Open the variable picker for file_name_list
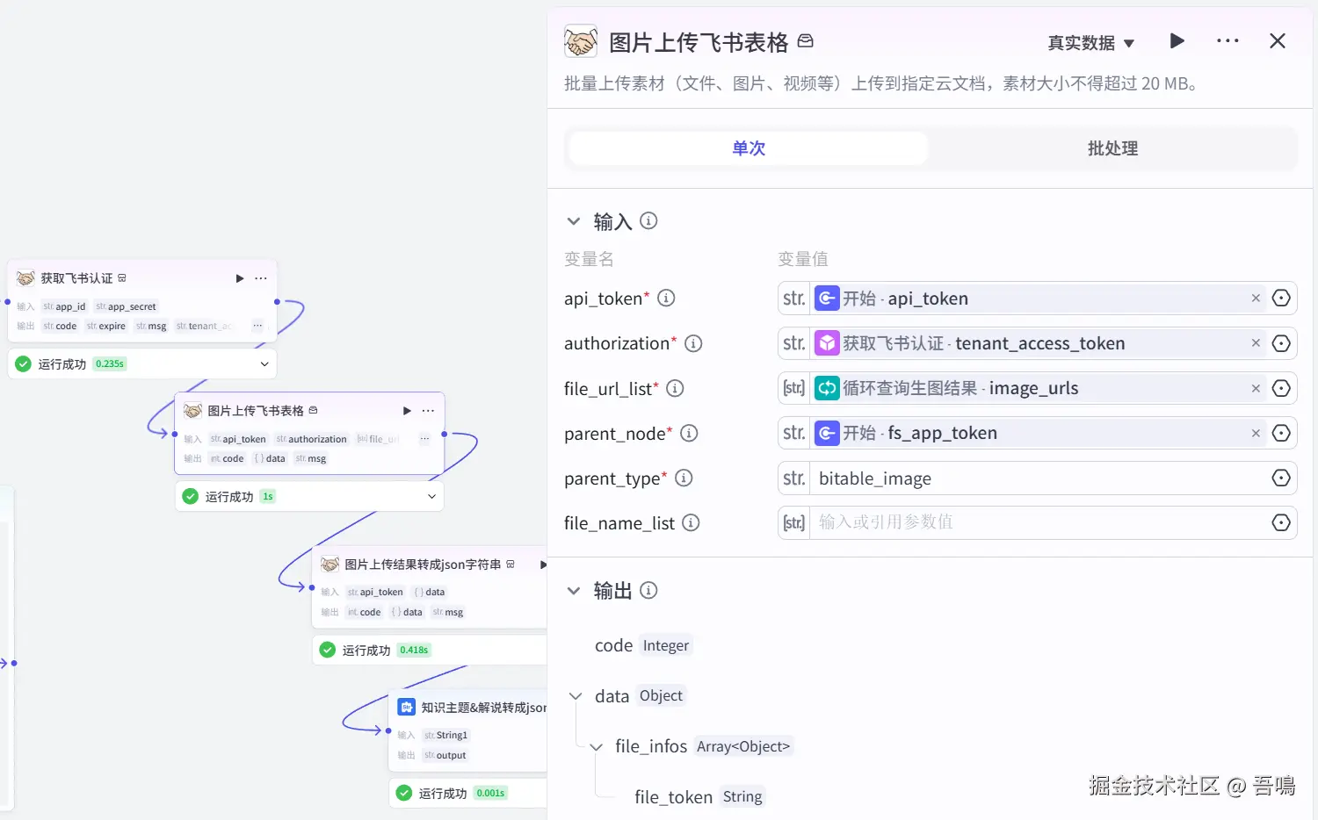The width and height of the screenshot is (1318, 820). (1281, 523)
